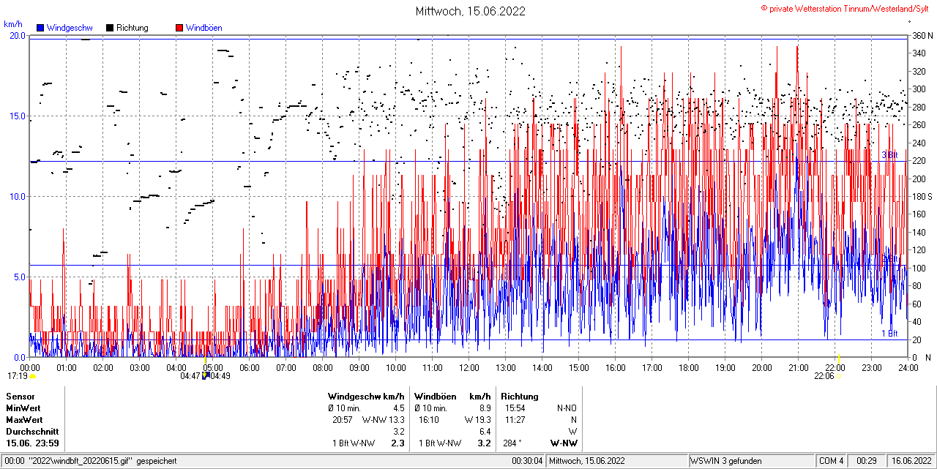Click the wind speed maximum value 13.3
The height and width of the screenshot is (469, 937).
coord(397,420)
